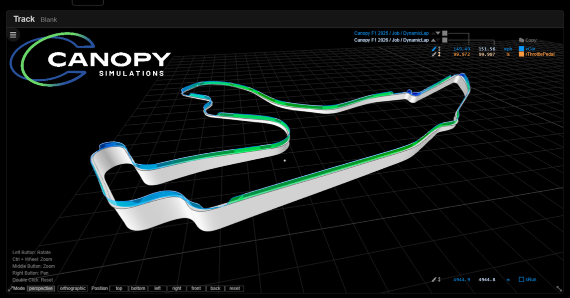Toggle the grey square for Canopy F1 2026

[444, 40]
